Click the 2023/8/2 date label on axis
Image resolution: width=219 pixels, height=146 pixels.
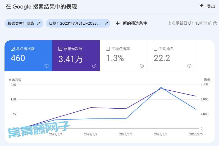point(91,134)
